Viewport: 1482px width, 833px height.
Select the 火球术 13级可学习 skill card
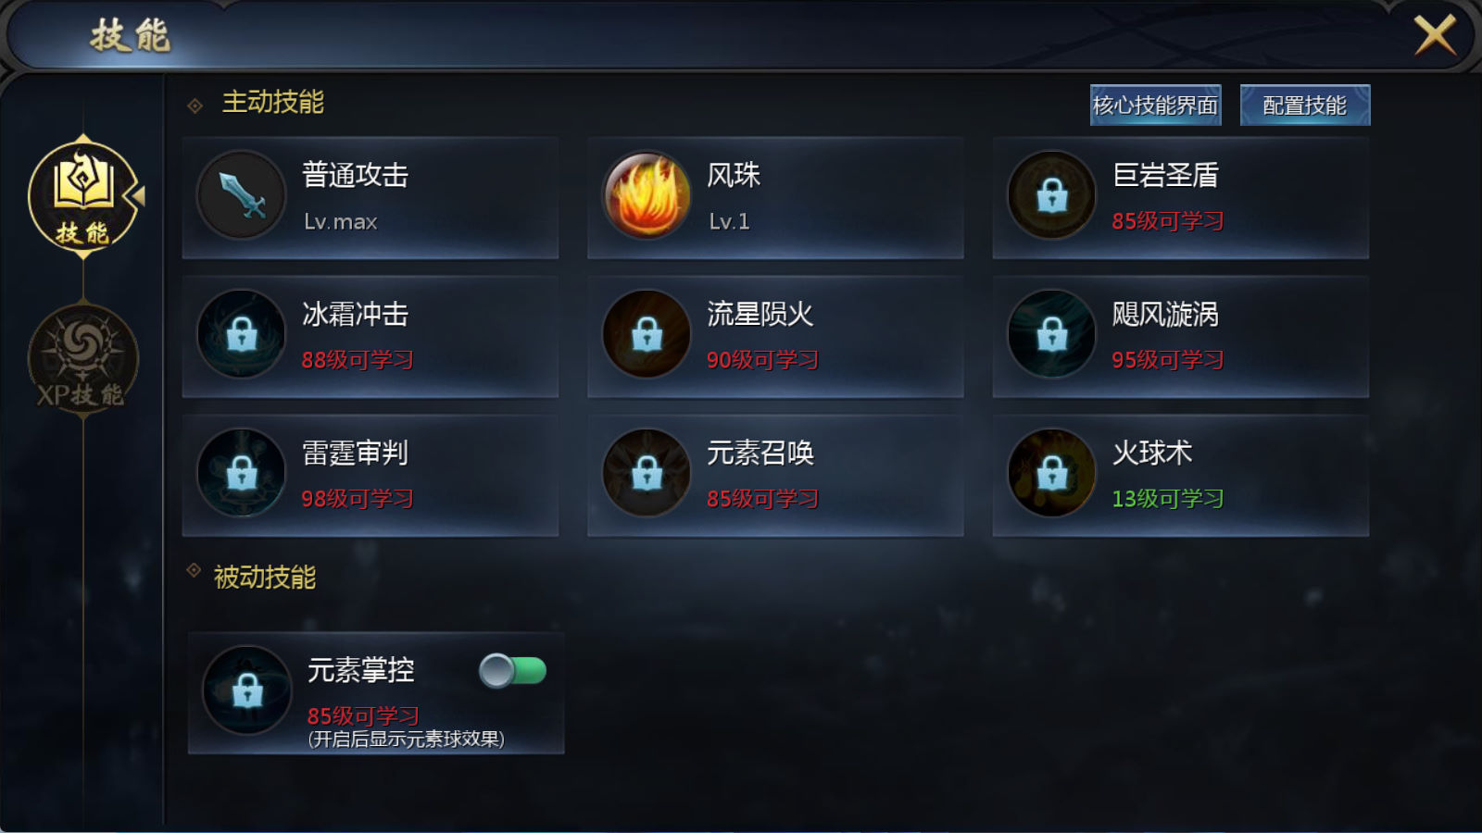(x=1180, y=476)
